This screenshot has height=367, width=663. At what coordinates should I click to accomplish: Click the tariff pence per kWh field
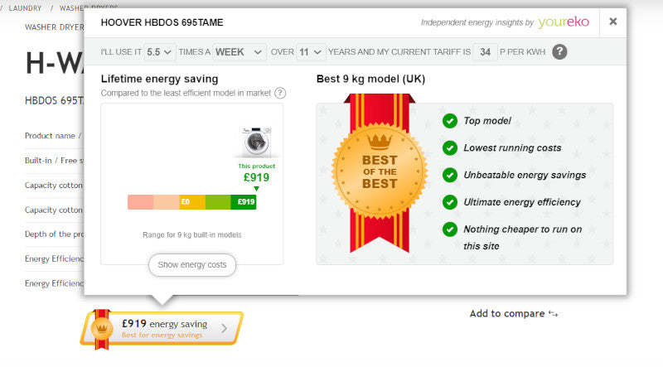coord(485,51)
